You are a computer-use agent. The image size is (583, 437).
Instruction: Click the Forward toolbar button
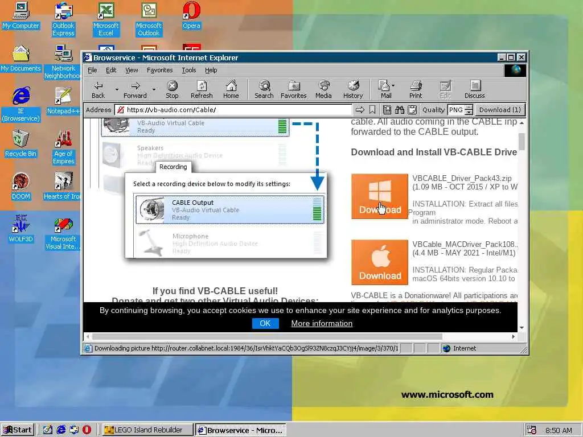point(135,89)
